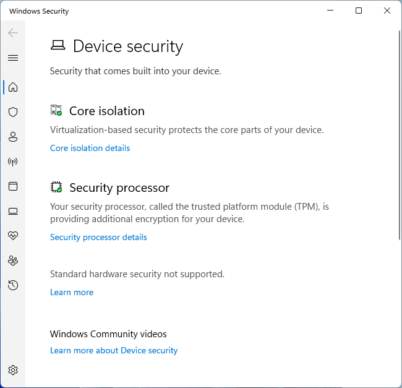Click Learn more about hardware security

(72, 292)
